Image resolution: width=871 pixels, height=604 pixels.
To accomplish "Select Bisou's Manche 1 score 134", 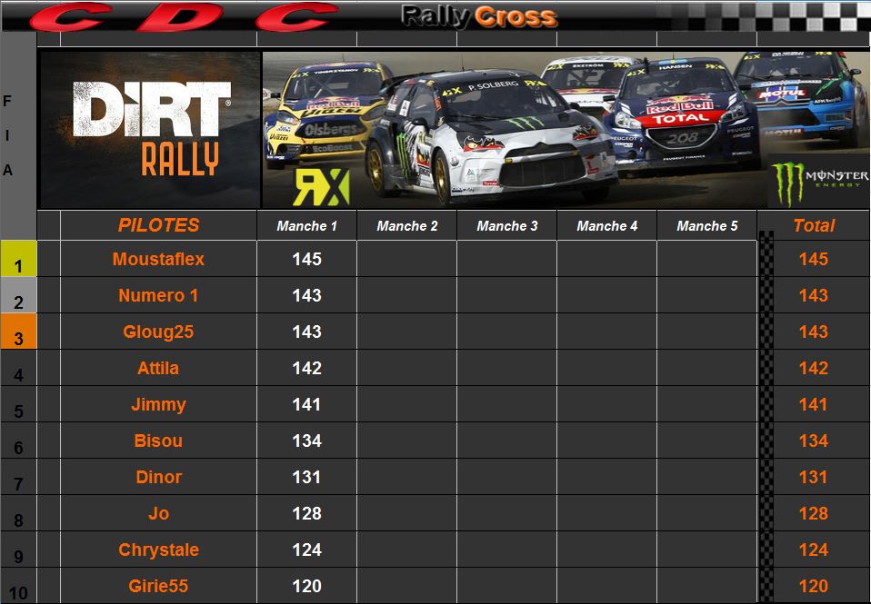I will (x=306, y=441).
